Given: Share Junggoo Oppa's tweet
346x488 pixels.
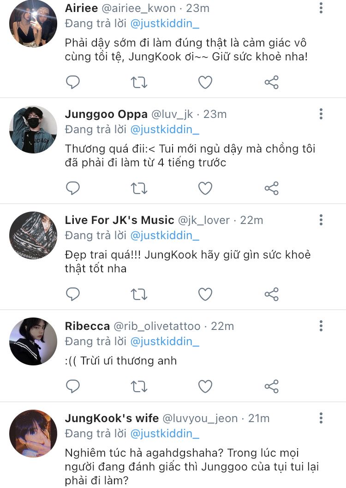Looking at the screenshot, I should click(272, 188).
